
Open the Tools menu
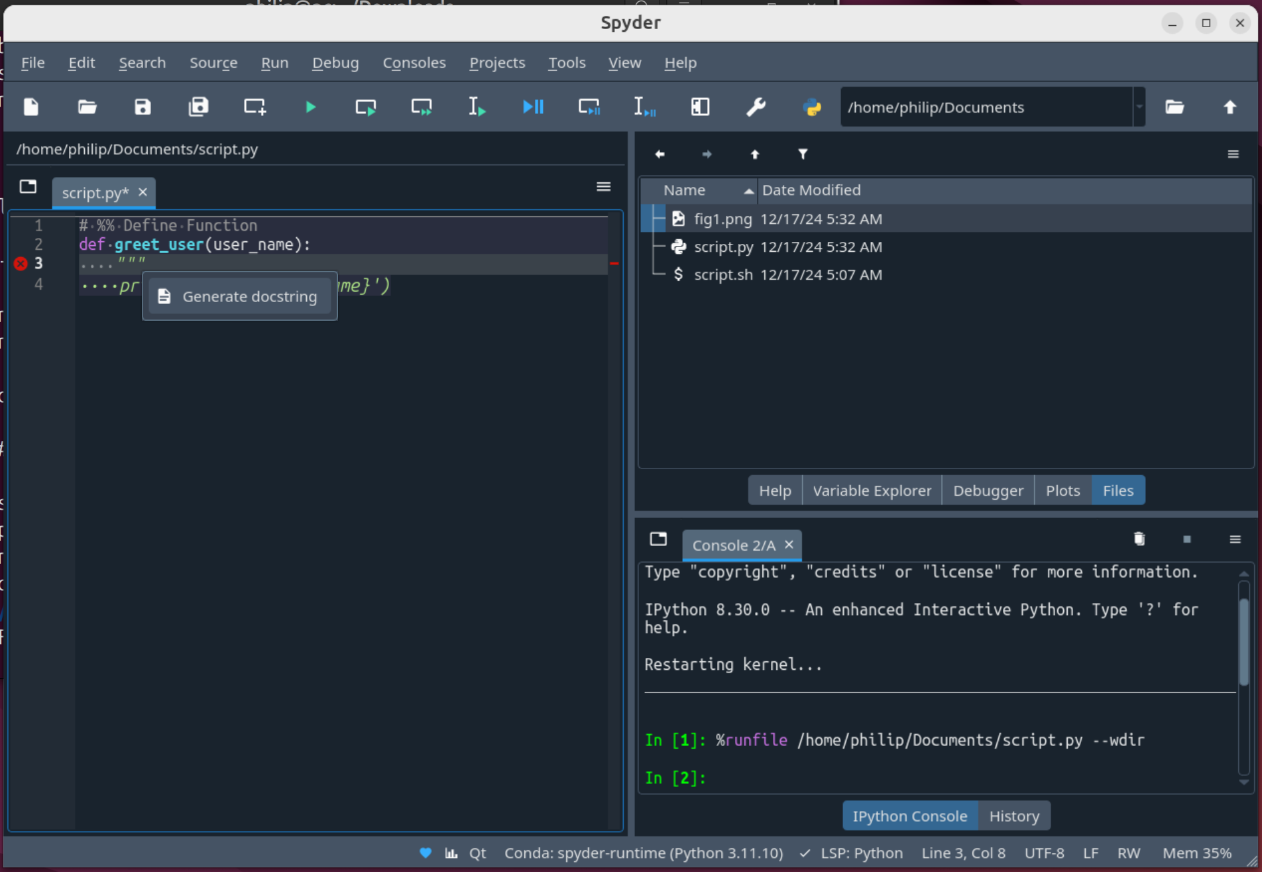tap(567, 63)
